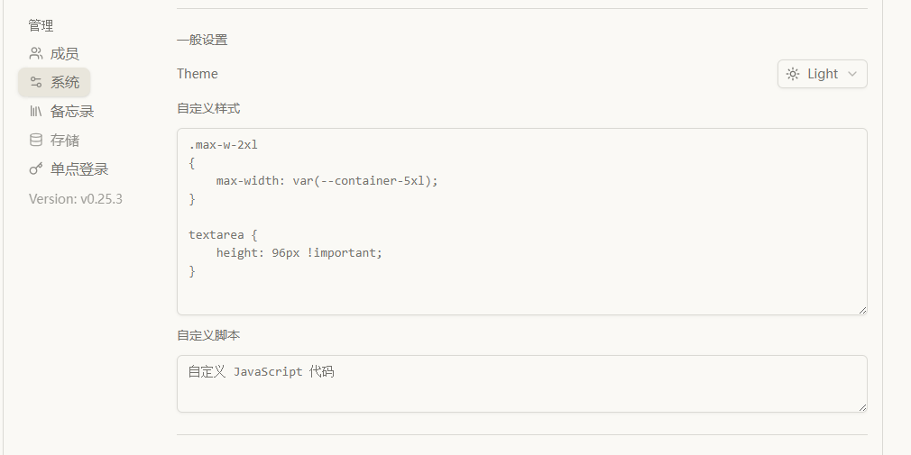Click the database icon beside 存储
This screenshot has width=911, height=455.
36,141
